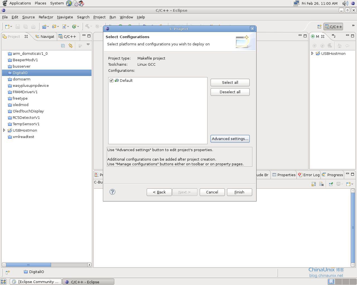Launch the mail client panel icon
This screenshot has width=357, height=285.
pyautogui.click(x=75, y=3)
